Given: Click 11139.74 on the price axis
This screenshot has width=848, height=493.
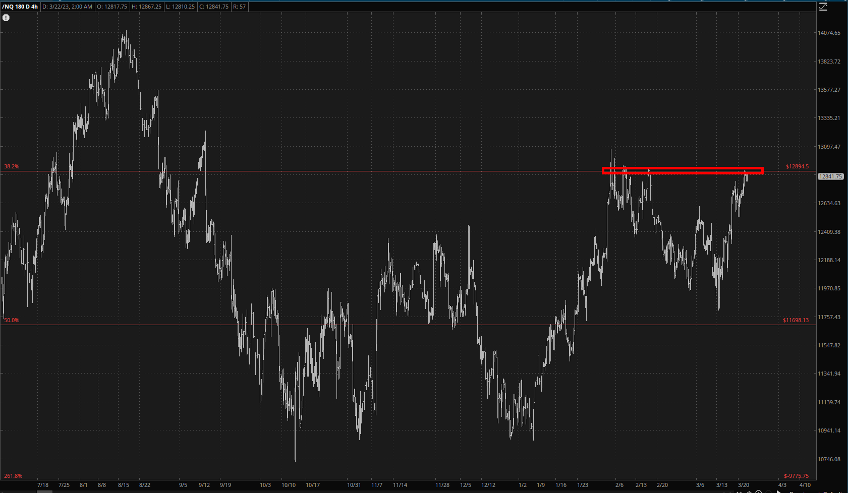Looking at the screenshot, I should 829,402.
